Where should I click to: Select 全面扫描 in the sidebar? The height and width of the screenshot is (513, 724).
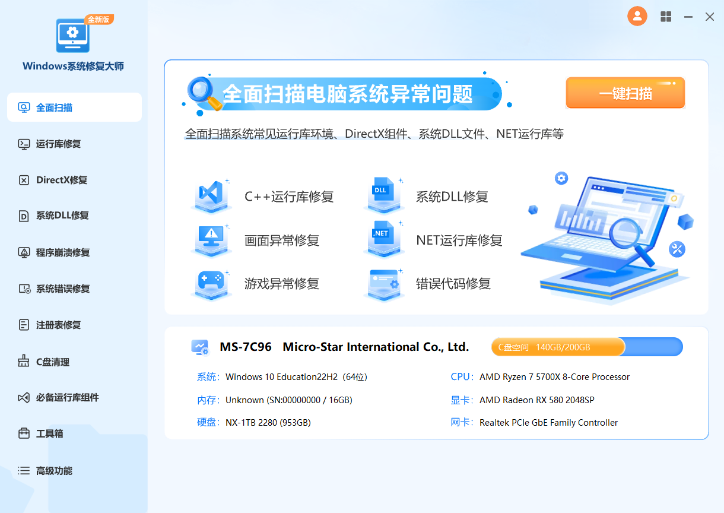point(74,107)
